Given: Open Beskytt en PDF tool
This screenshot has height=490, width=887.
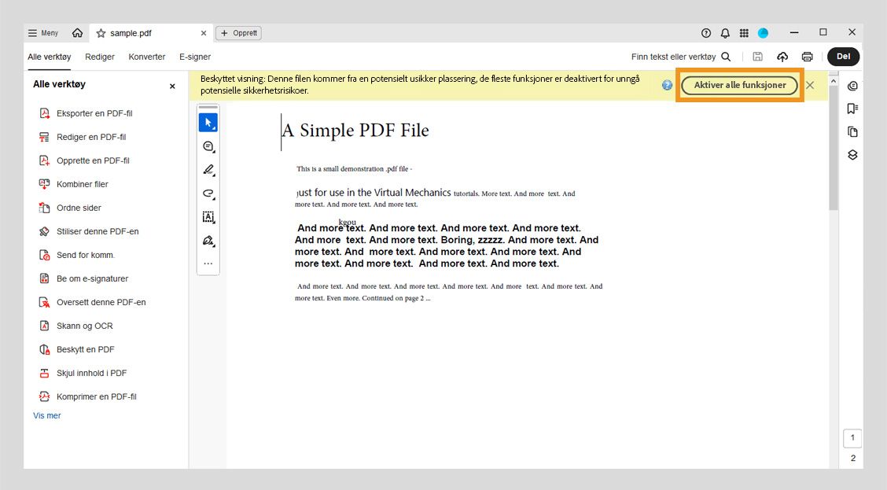Looking at the screenshot, I should coord(76,350).
